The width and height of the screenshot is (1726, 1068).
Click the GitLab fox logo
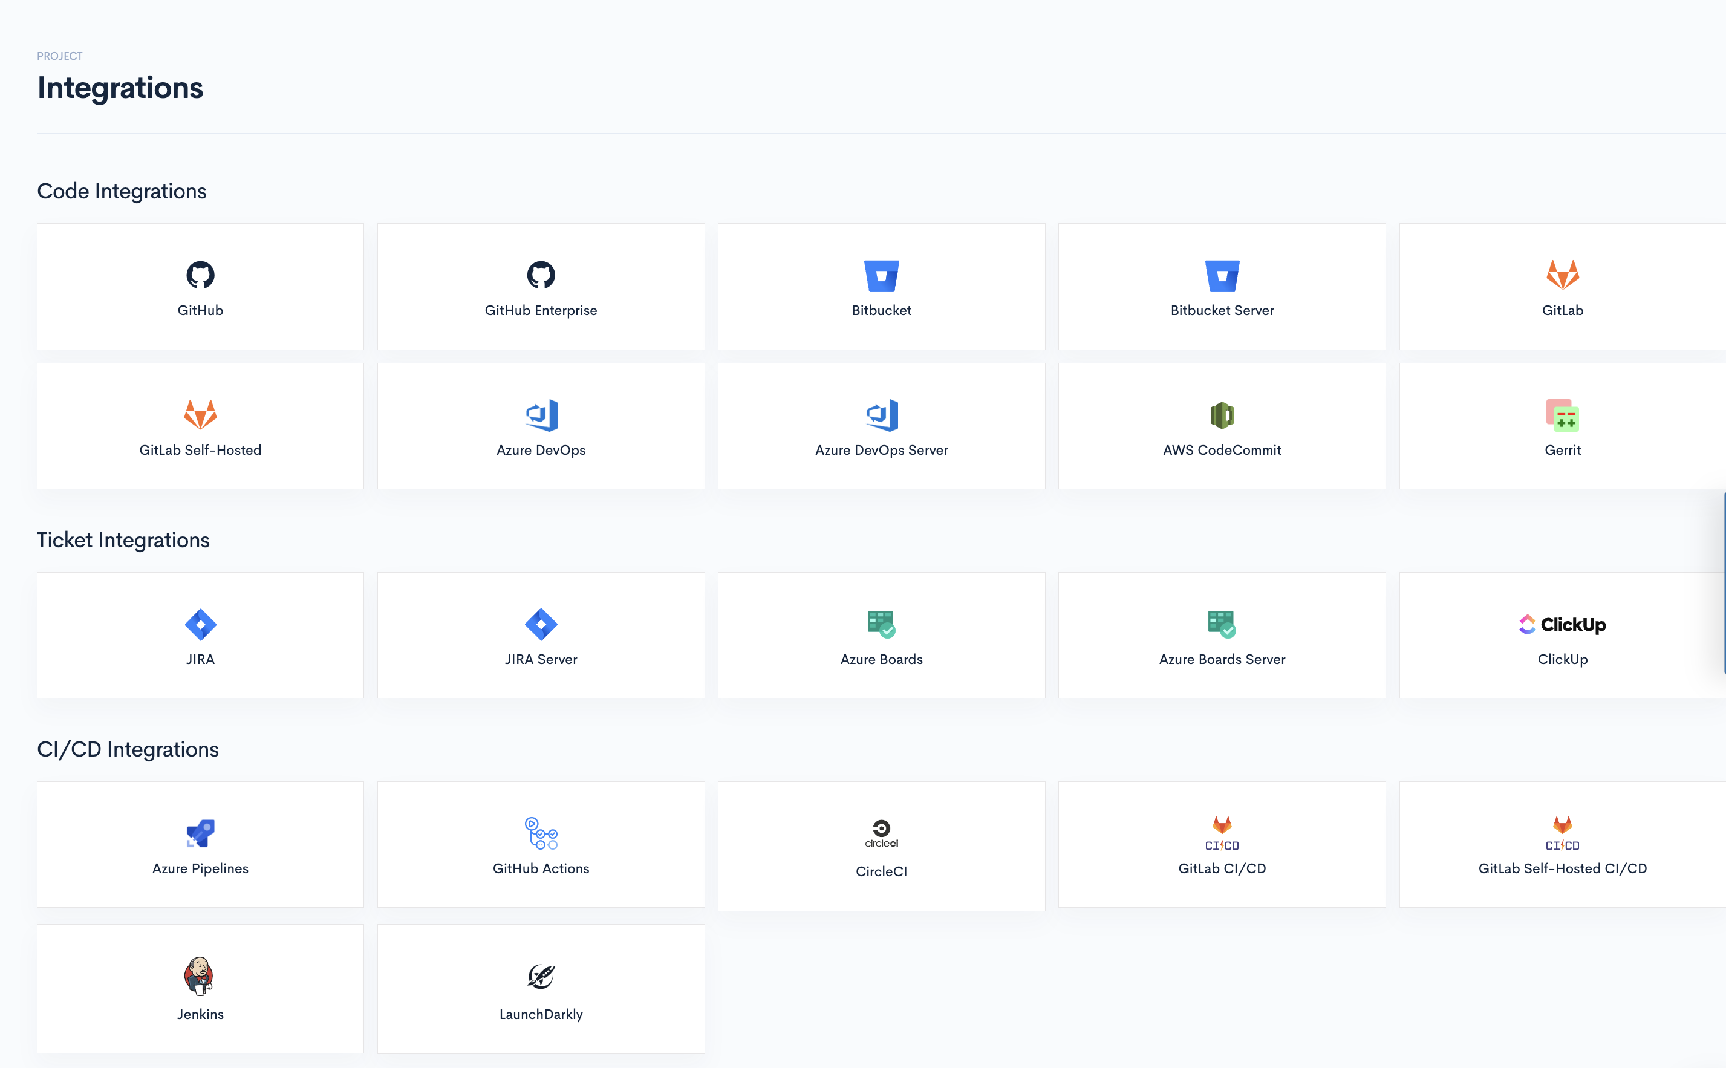point(1562,275)
